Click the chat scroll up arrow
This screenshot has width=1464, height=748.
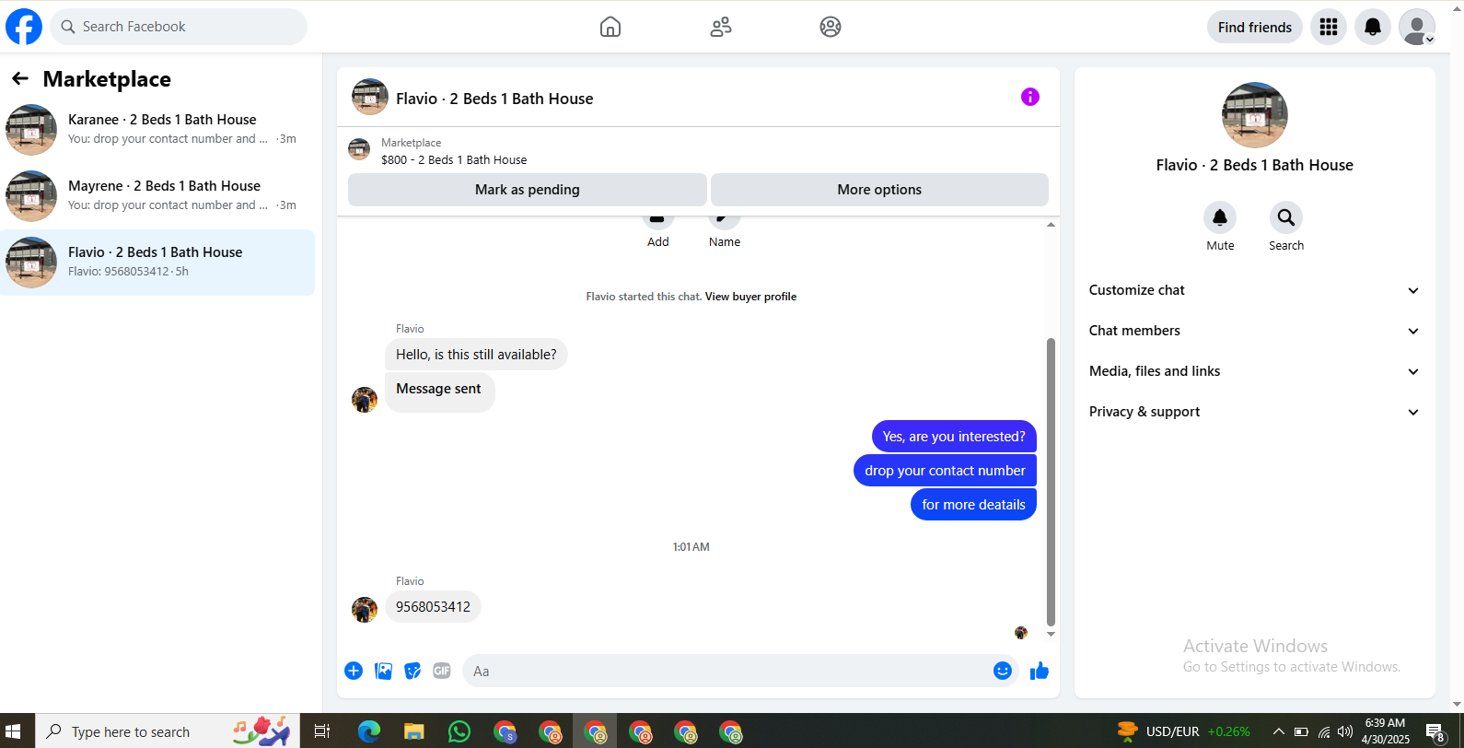pyautogui.click(x=1051, y=225)
